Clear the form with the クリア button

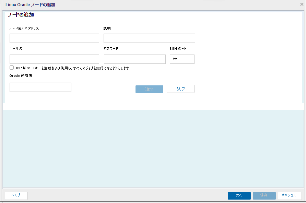coord(180,89)
